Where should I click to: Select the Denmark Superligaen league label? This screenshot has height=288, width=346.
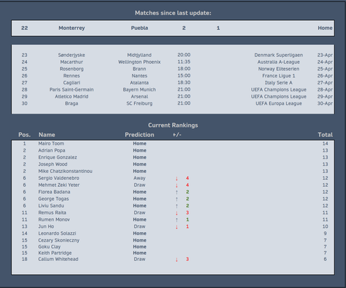pyautogui.click(x=279, y=55)
